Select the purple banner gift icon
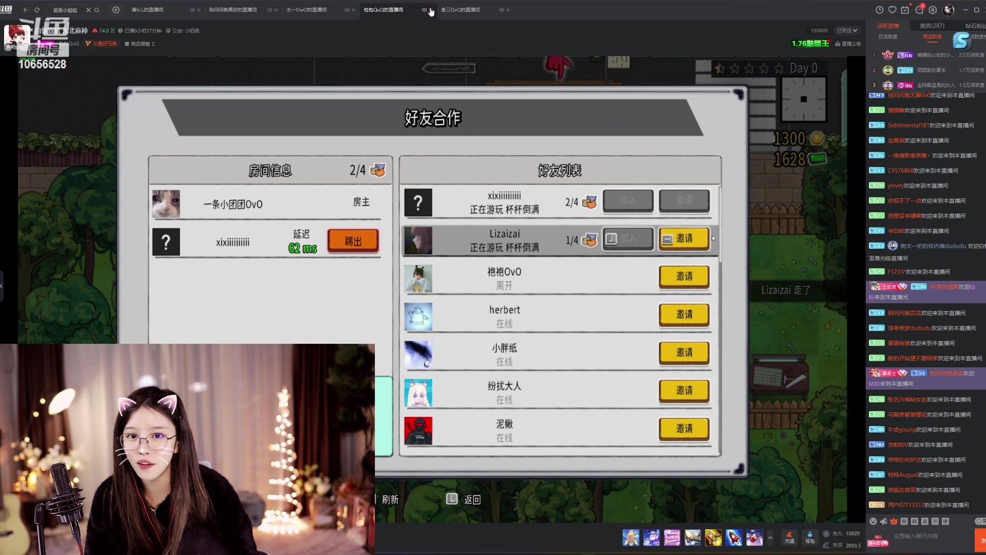 click(x=672, y=538)
